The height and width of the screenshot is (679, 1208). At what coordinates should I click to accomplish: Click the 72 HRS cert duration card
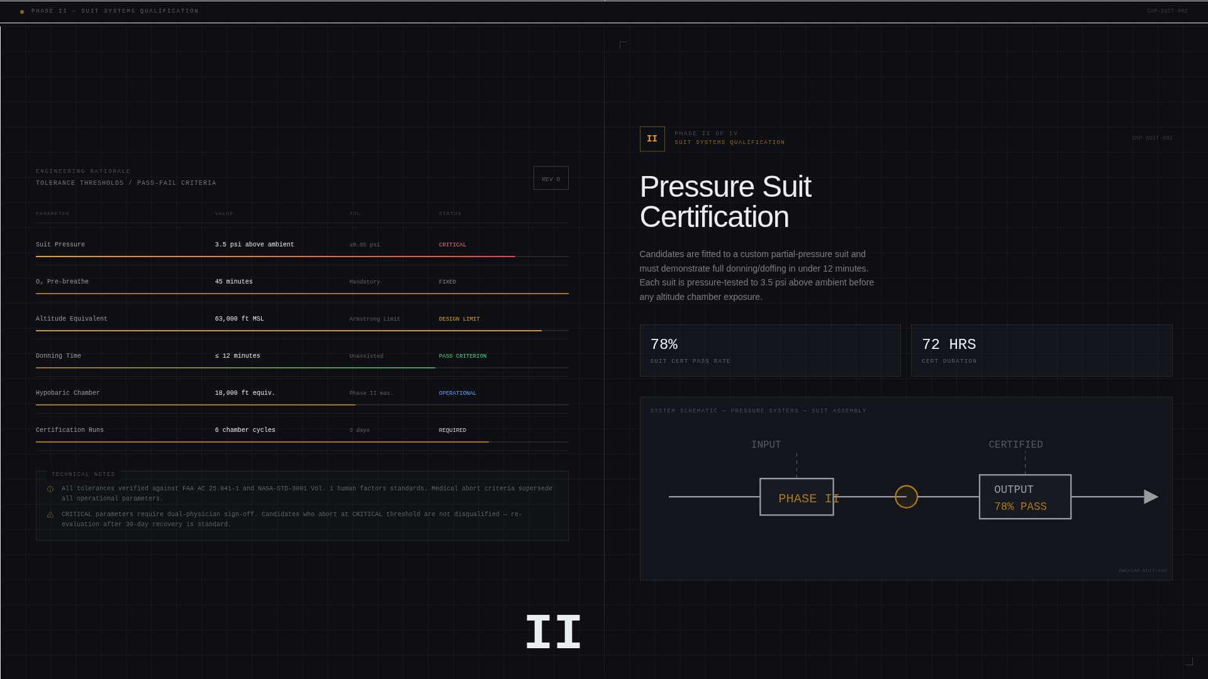click(1041, 350)
